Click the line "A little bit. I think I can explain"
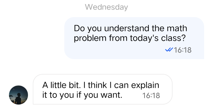 pyautogui.click(x=101, y=85)
